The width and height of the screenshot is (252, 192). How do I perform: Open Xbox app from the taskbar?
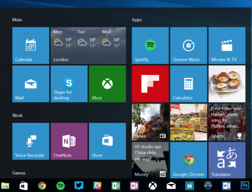153,186
